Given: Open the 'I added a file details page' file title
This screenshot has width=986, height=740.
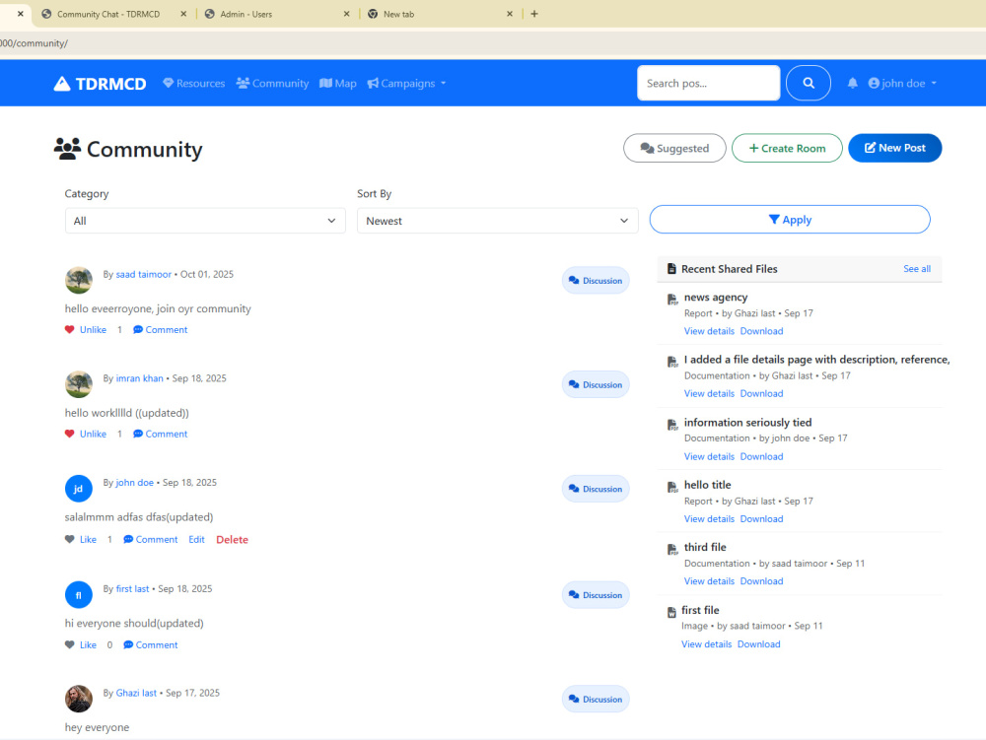Looking at the screenshot, I should coord(816,360).
